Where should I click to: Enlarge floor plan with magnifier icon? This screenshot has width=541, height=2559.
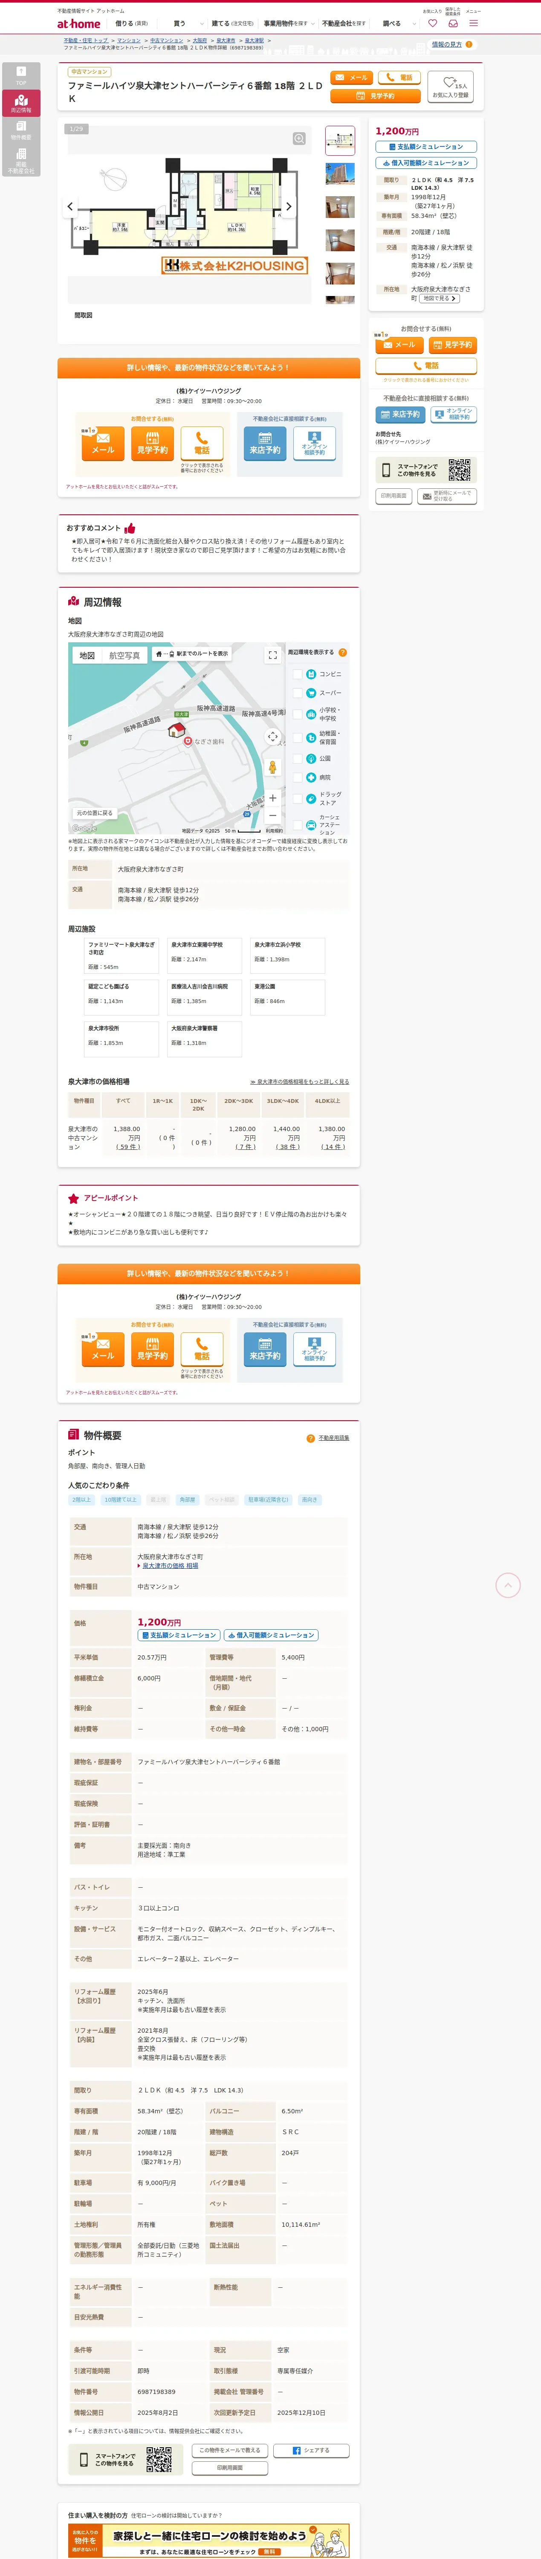pos(299,139)
